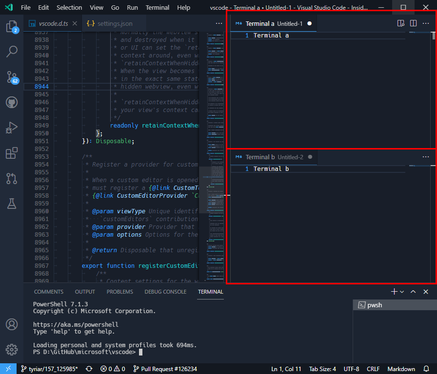The width and height of the screenshot is (437, 374).
Task: Click Ln 1, Col 11 in status bar
Action: pos(286,369)
